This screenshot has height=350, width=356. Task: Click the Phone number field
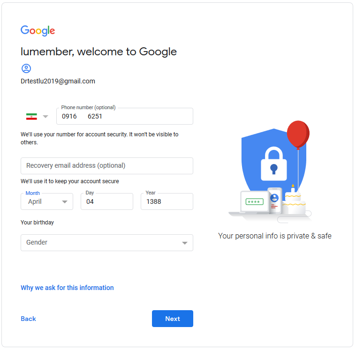click(x=125, y=116)
